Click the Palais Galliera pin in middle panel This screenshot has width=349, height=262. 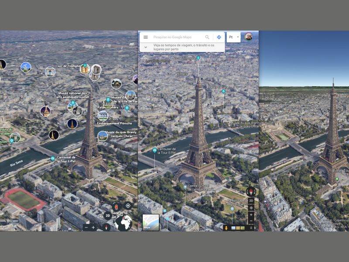pyautogui.click(x=223, y=91)
